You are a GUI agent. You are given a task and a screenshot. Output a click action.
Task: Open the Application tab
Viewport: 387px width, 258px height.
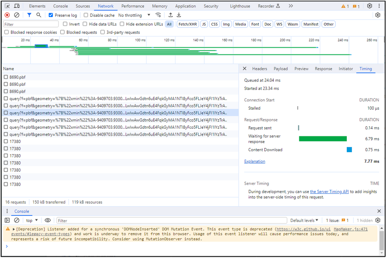[x=185, y=6]
